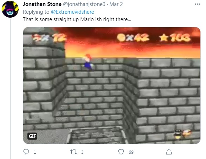The image size is (206, 159).
Task: Play the Mario castle wall GIF
Action: click(x=112, y=85)
